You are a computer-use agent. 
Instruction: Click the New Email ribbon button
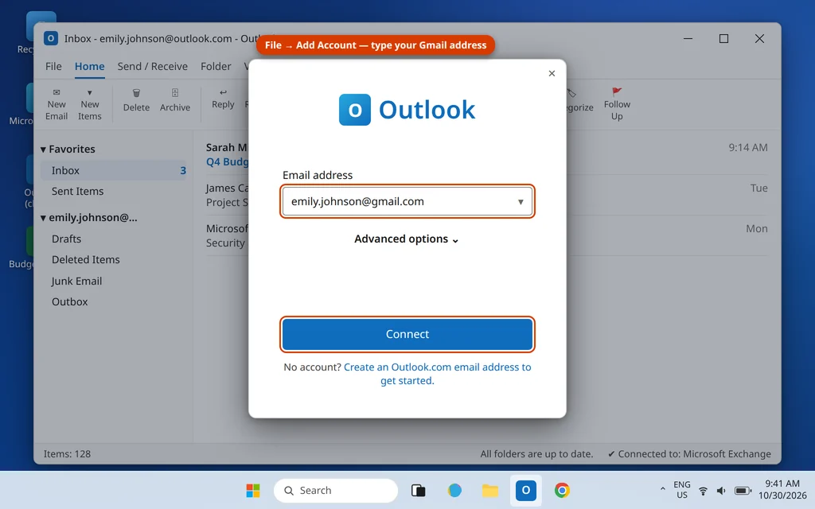[57, 104]
